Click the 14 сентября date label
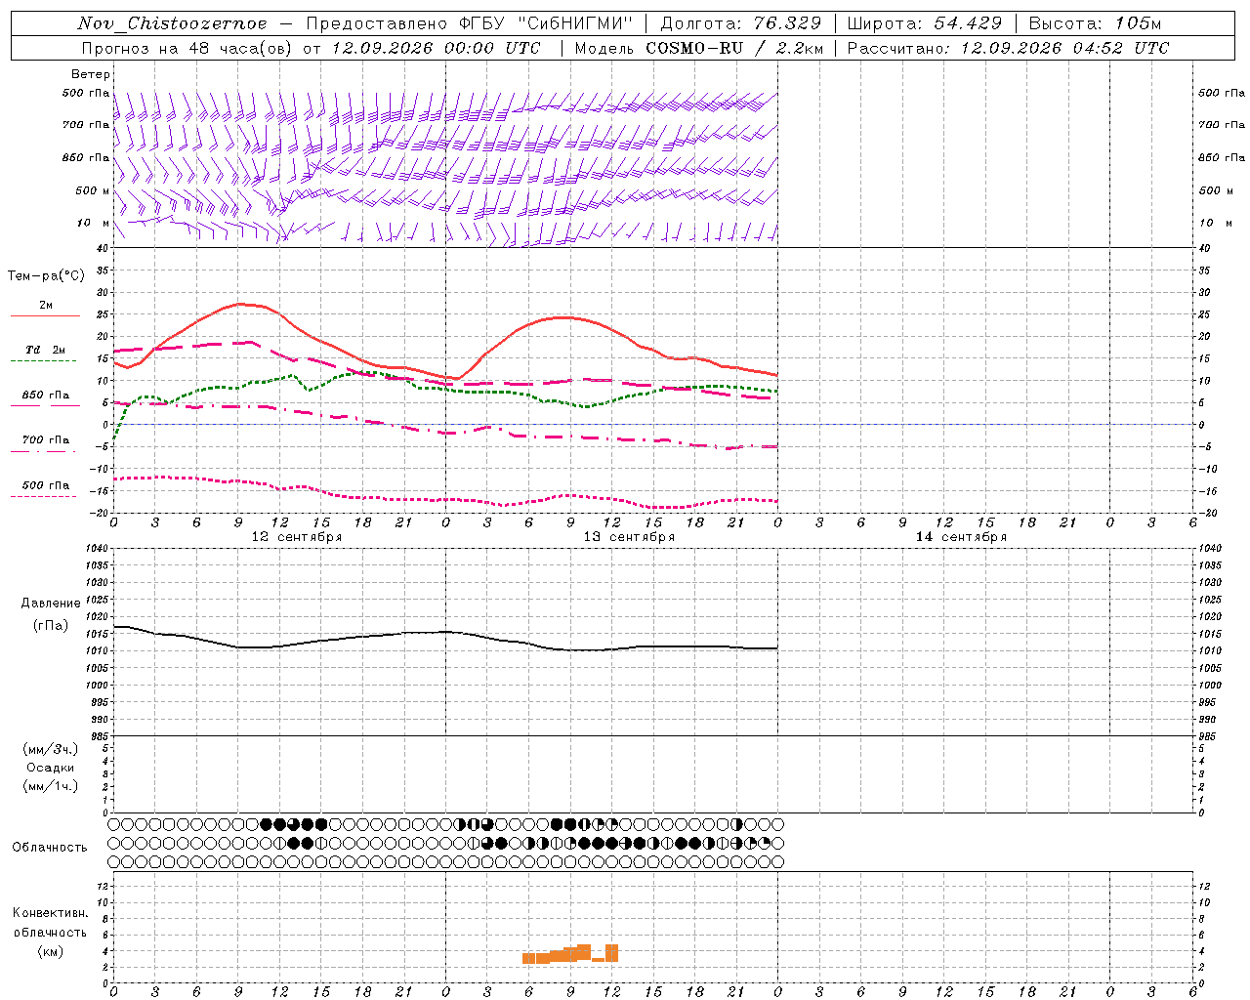Screen dimensions: 1250x1000 pyautogui.click(x=961, y=536)
